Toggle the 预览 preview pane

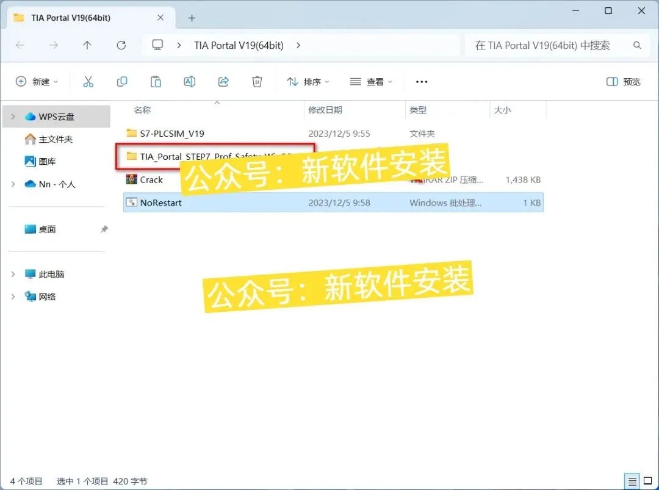pyautogui.click(x=624, y=82)
